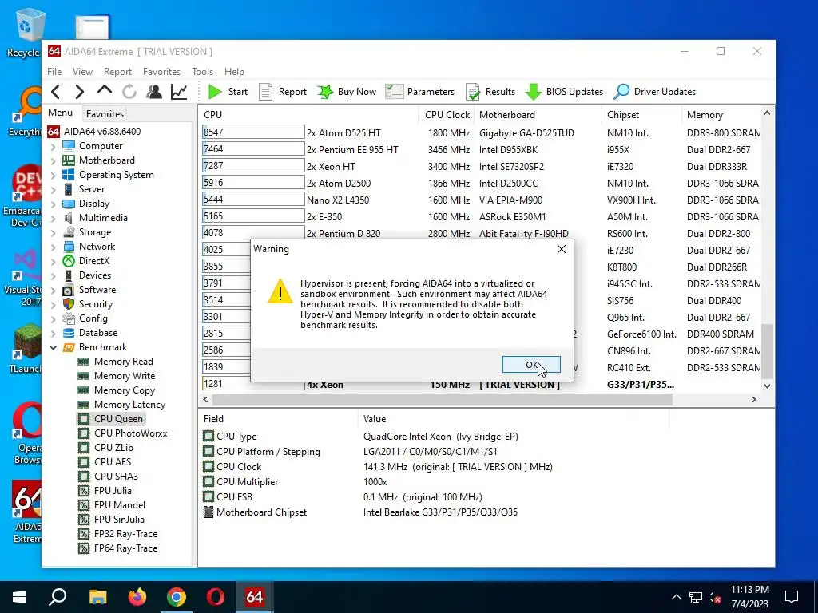This screenshot has width=818, height=613.
Task: Select the CPU AES benchmark
Action: pos(113,462)
